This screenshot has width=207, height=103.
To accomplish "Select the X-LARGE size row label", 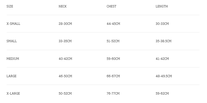I will click(13, 94).
